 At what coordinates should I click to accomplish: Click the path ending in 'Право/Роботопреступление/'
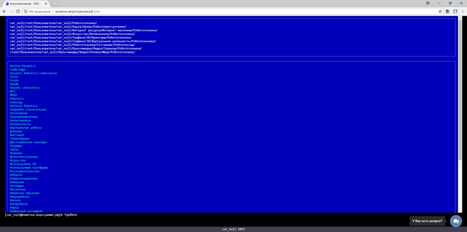coord(68,27)
